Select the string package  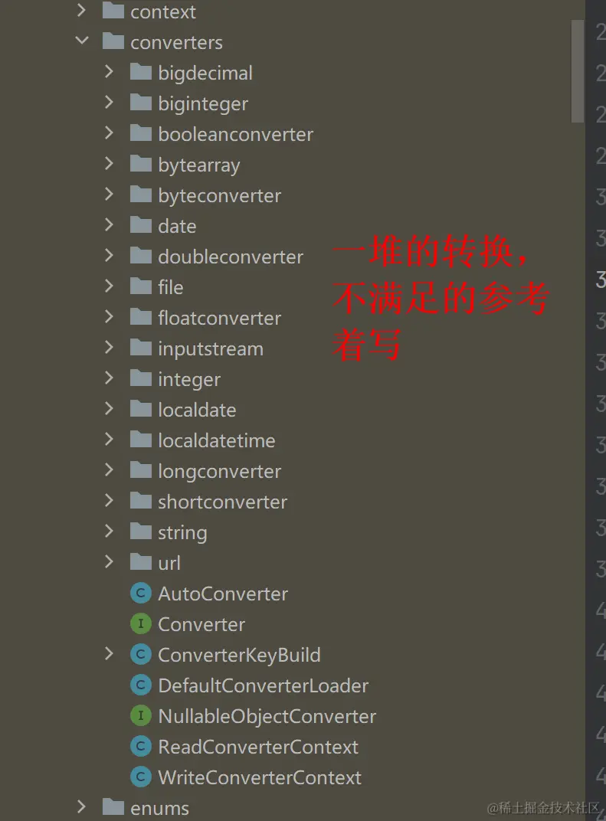[x=182, y=532]
